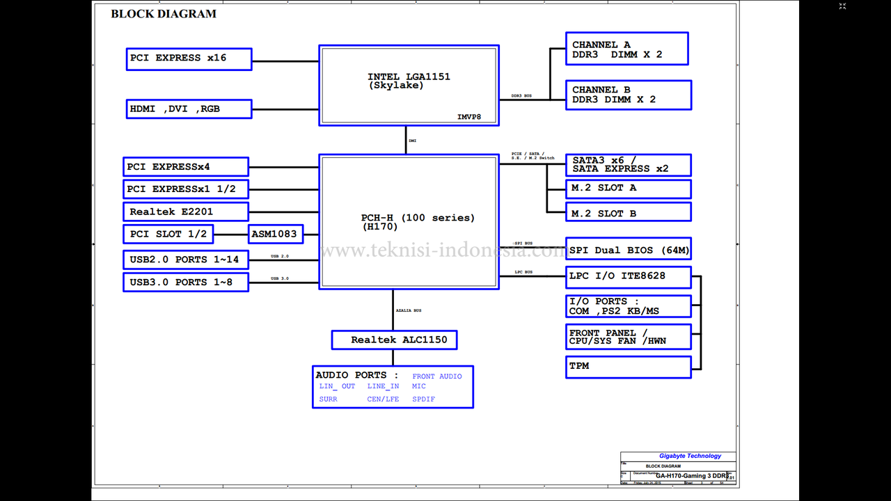Image resolution: width=891 pixels, height=501 pixels.
Task: Click the PCIE / SATA / M.2 Switch label
Action: (533, 156)
